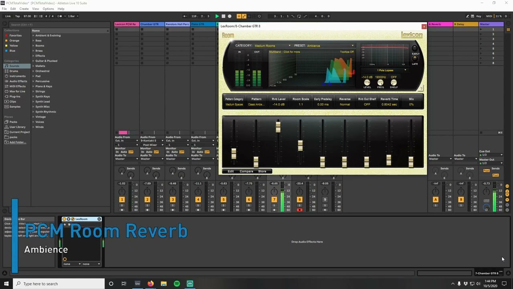The height and width of the screenshot is (289, 513).
Task: Open the Options menu
Action: click(48, 9)
